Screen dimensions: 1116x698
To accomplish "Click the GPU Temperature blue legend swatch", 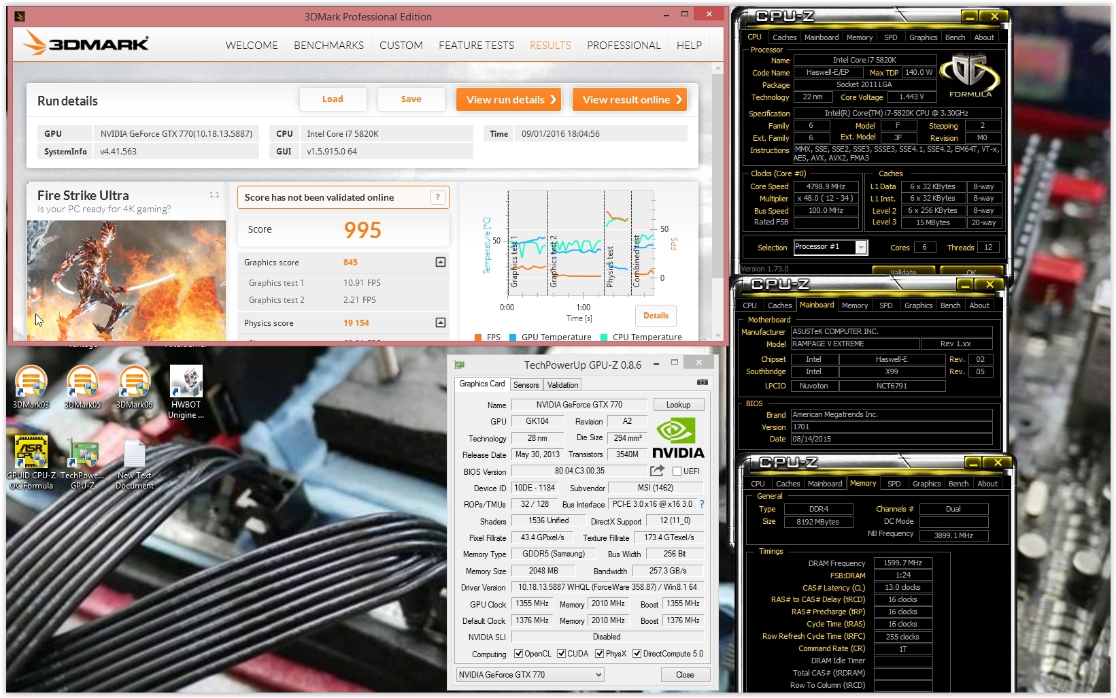I will pyautogui.click(x=512, y=337).
